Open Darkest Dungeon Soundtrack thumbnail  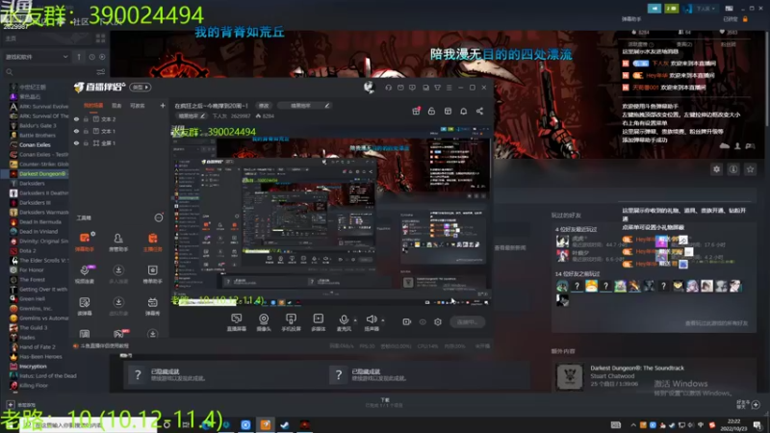point(569,376)
